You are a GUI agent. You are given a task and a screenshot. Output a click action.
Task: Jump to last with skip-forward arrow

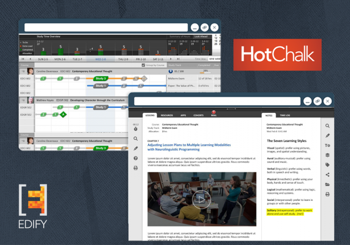point(178,59)
